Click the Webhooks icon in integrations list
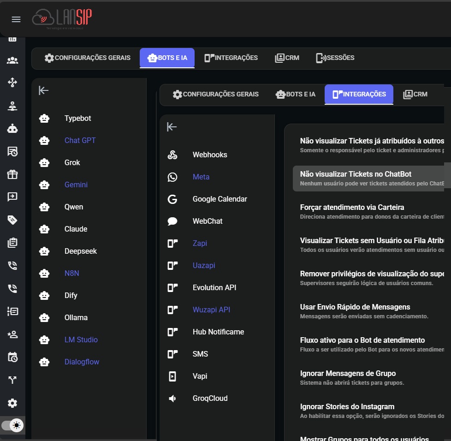The image size is (451, 441). 172,155
